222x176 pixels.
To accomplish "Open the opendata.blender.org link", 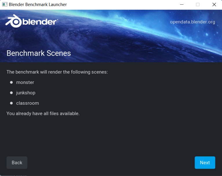I will coord(192,22).
